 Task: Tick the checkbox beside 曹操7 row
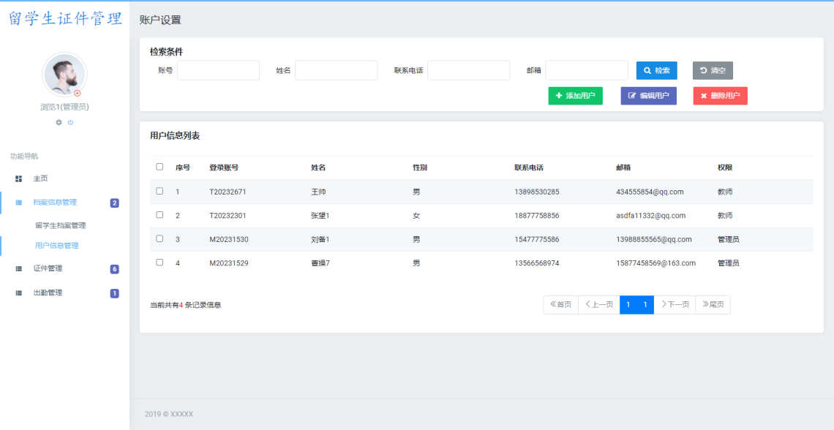coord(159,264)
